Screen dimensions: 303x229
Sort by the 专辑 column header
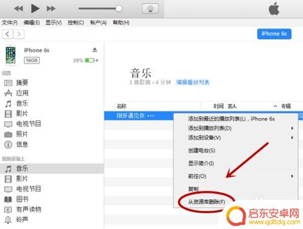[286, 106]
